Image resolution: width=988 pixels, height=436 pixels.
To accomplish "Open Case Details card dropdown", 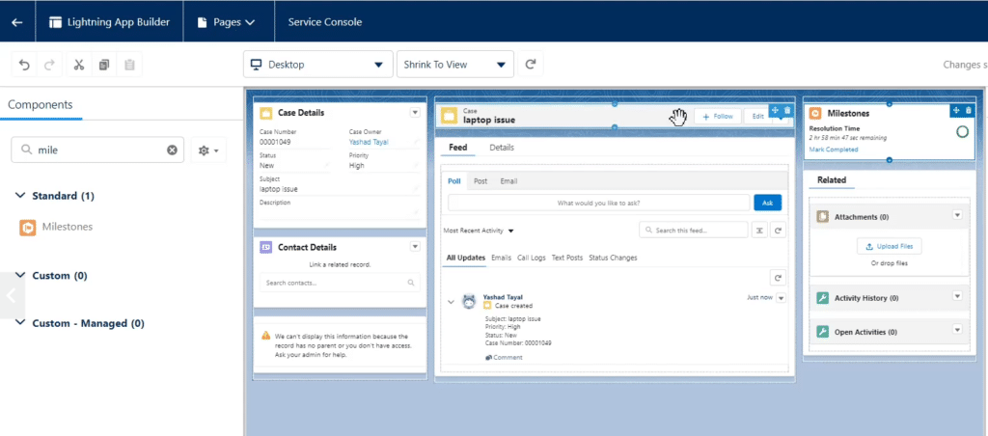I will coord(415,112).
